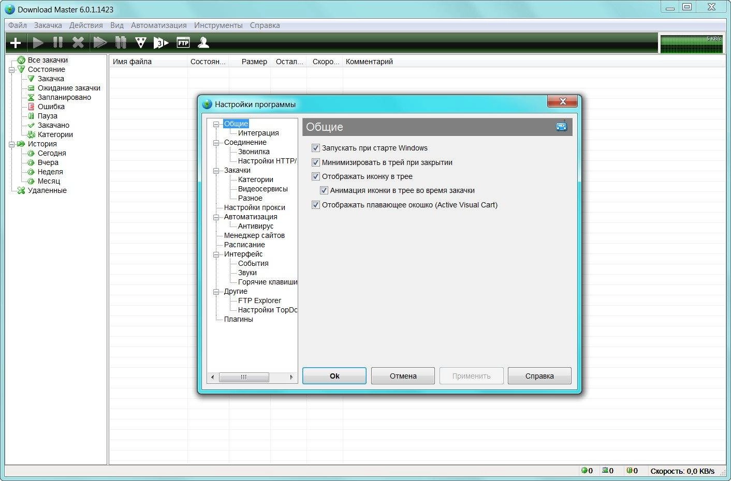Open the 'Закачка' menu
The image size is (731, 481).
[48, 25]
